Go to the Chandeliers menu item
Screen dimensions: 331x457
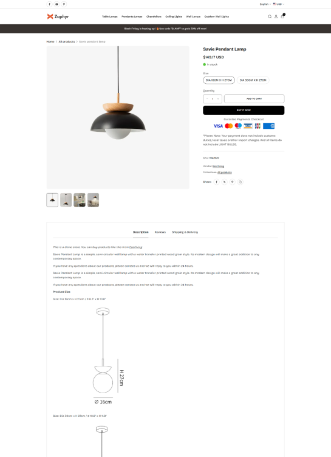click(154, 16)
